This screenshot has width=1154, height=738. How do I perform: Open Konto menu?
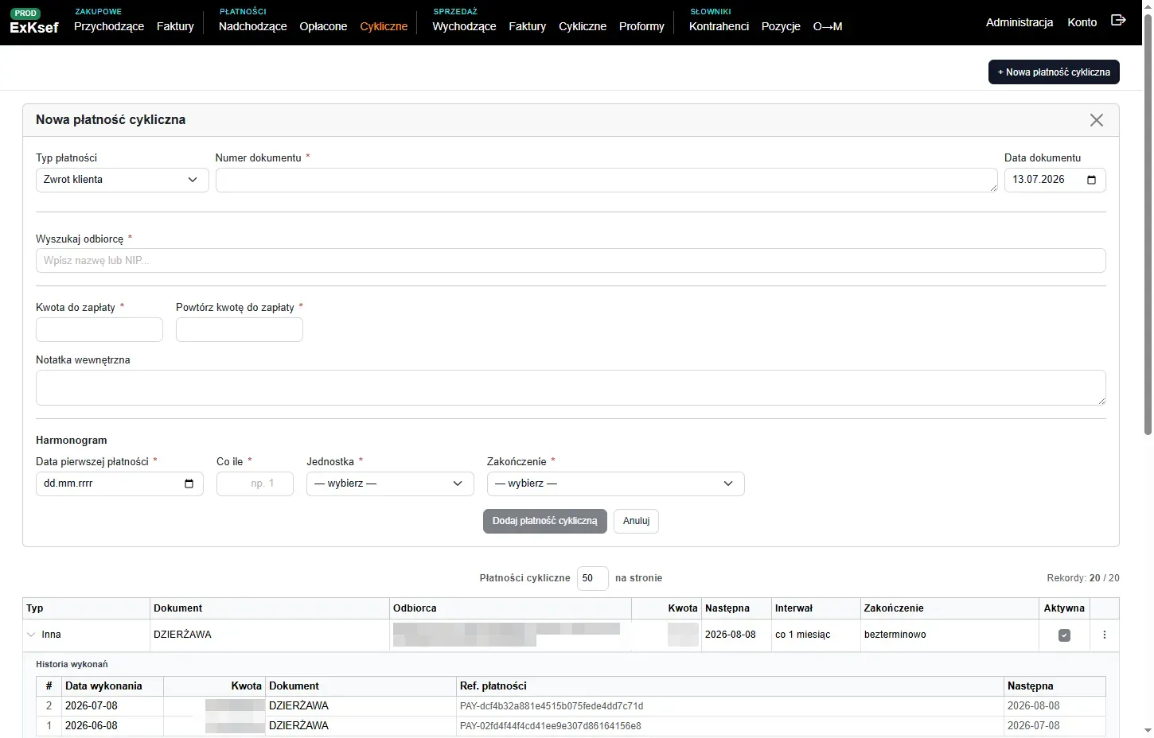[x=1082, y=22]
